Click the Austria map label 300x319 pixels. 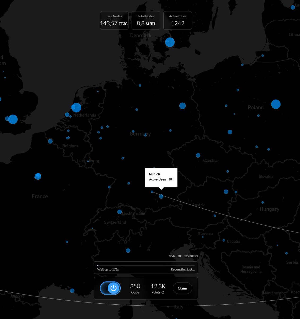(x=199, y=205)
